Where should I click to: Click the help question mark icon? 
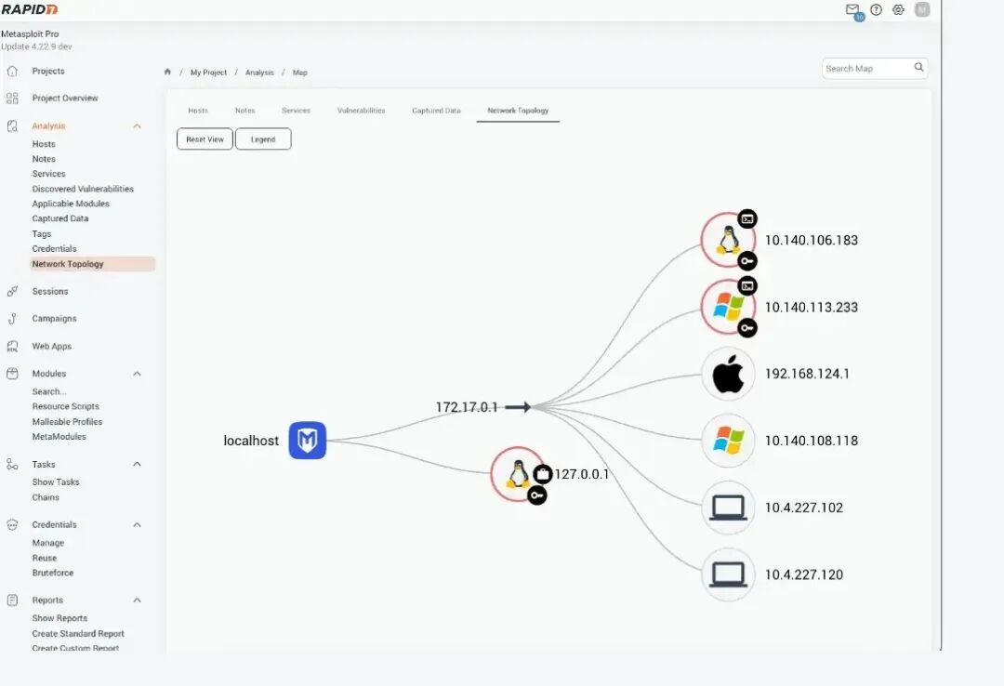(875, 9)
